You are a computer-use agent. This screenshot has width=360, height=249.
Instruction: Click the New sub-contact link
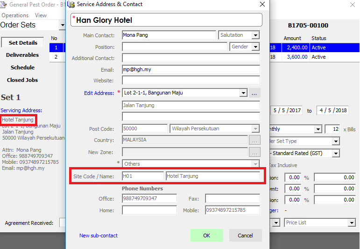(x=99, y=236)
